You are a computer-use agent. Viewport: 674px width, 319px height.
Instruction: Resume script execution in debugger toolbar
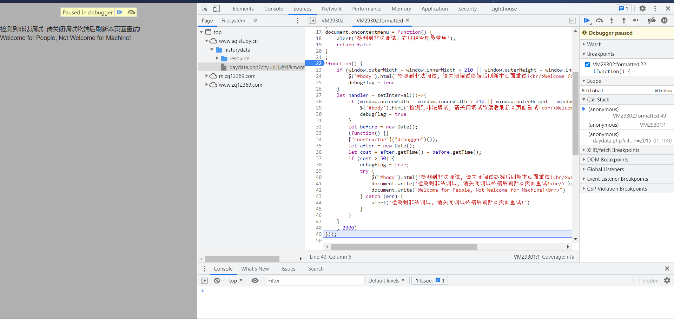click(587, 21)
